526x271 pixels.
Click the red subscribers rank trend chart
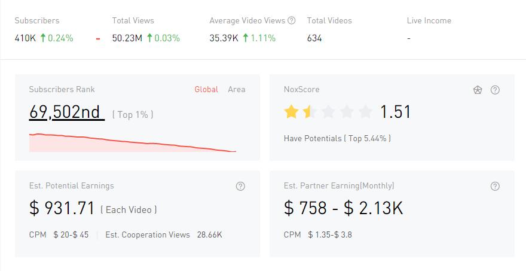coord(132,143)
